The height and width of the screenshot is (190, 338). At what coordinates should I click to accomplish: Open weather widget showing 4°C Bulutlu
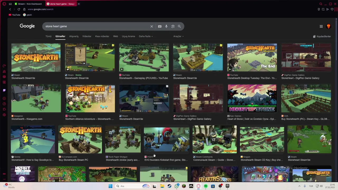pyautogui.click(x=9, y=186)
